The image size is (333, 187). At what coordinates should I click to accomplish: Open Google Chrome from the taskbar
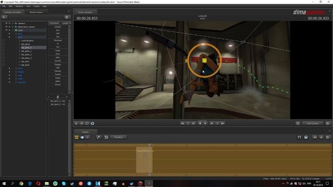point(21,183)
